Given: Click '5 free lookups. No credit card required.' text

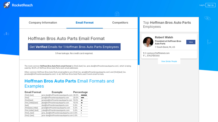Looking at the screenshot, I should point(74,53).
